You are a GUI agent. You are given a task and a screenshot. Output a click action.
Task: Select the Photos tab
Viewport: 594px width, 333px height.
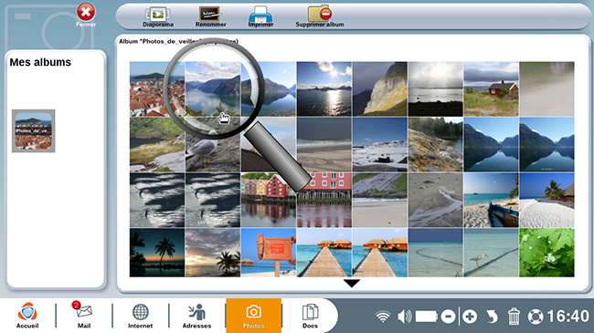click(253, 316)
